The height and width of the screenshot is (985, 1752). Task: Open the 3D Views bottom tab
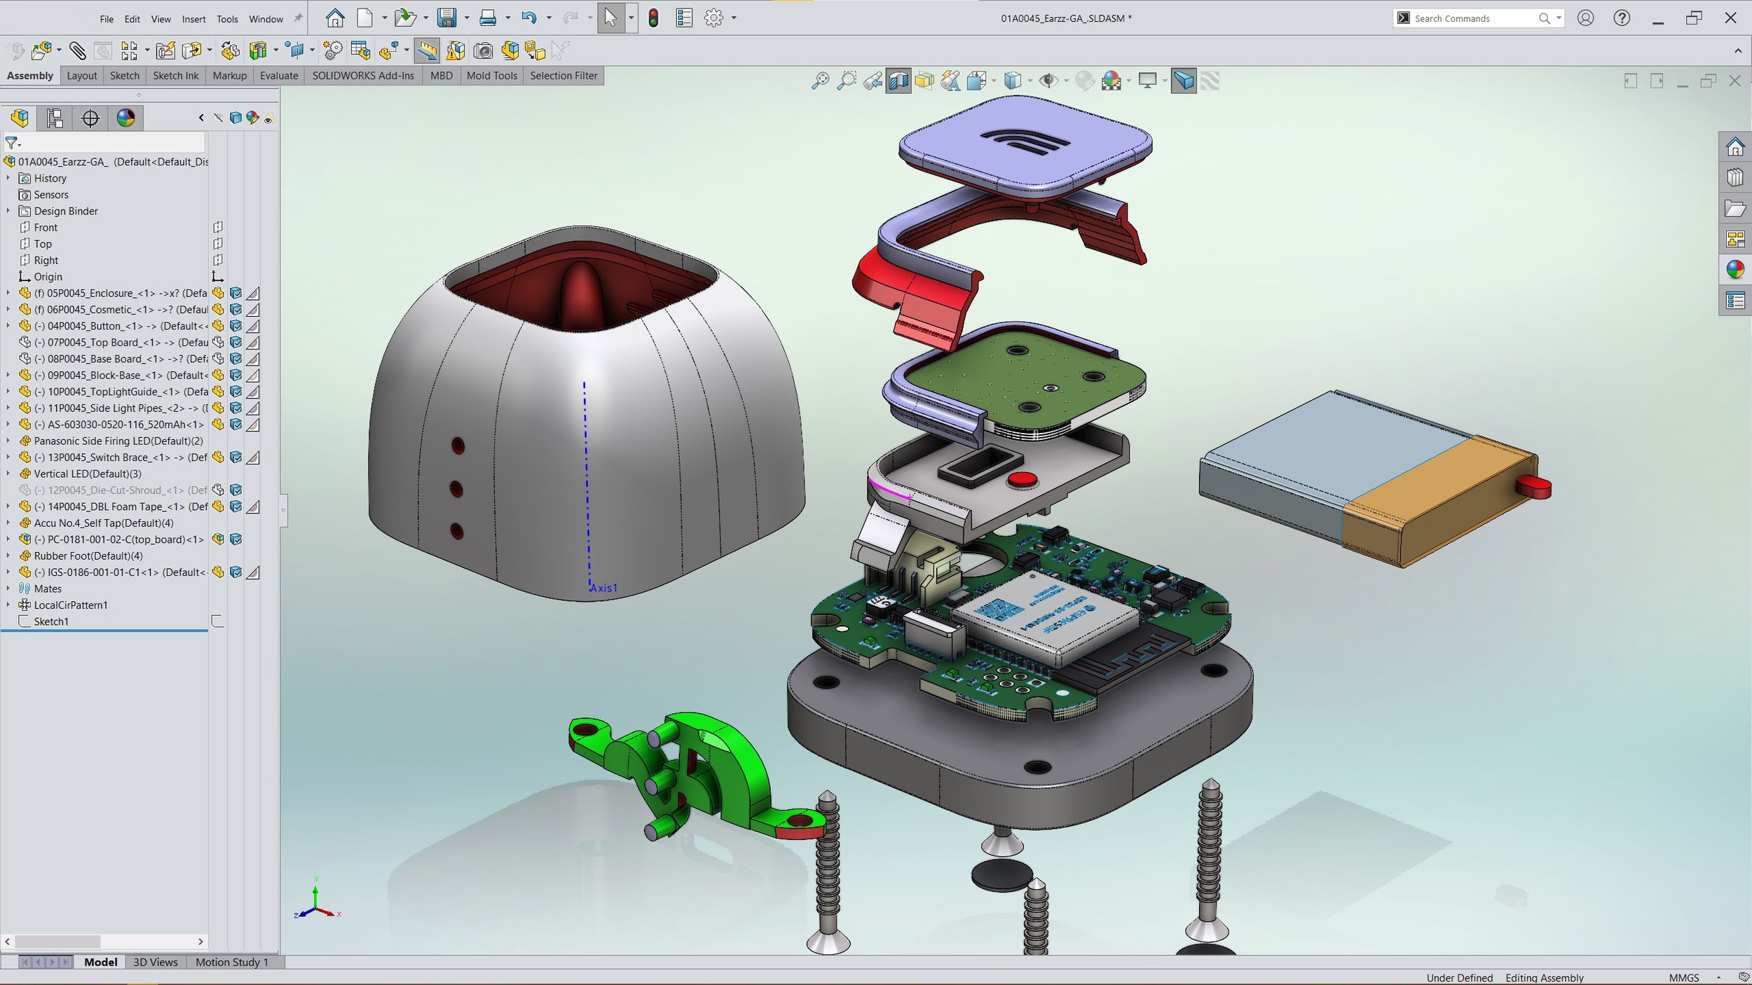point(155,962)
